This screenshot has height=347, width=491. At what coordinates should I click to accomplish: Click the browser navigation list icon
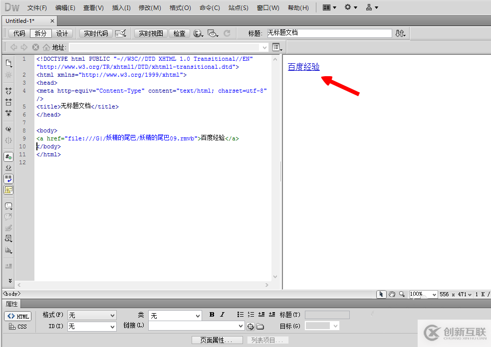coord(277,47)
